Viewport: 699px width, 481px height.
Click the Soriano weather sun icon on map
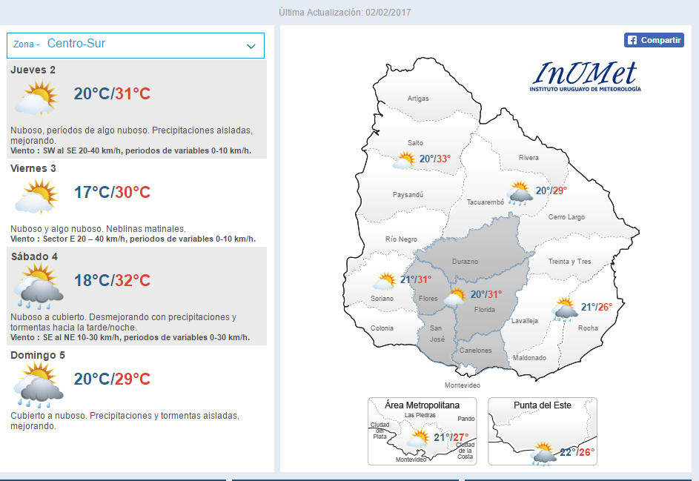[x=385, y=282]
